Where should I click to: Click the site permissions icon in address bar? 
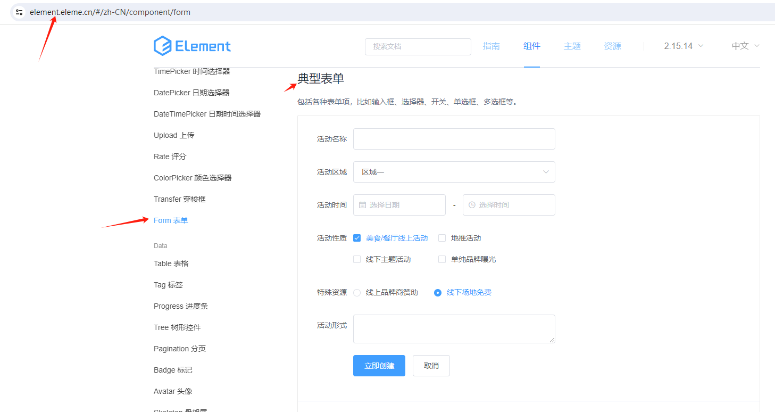click(x=19, y=12)
